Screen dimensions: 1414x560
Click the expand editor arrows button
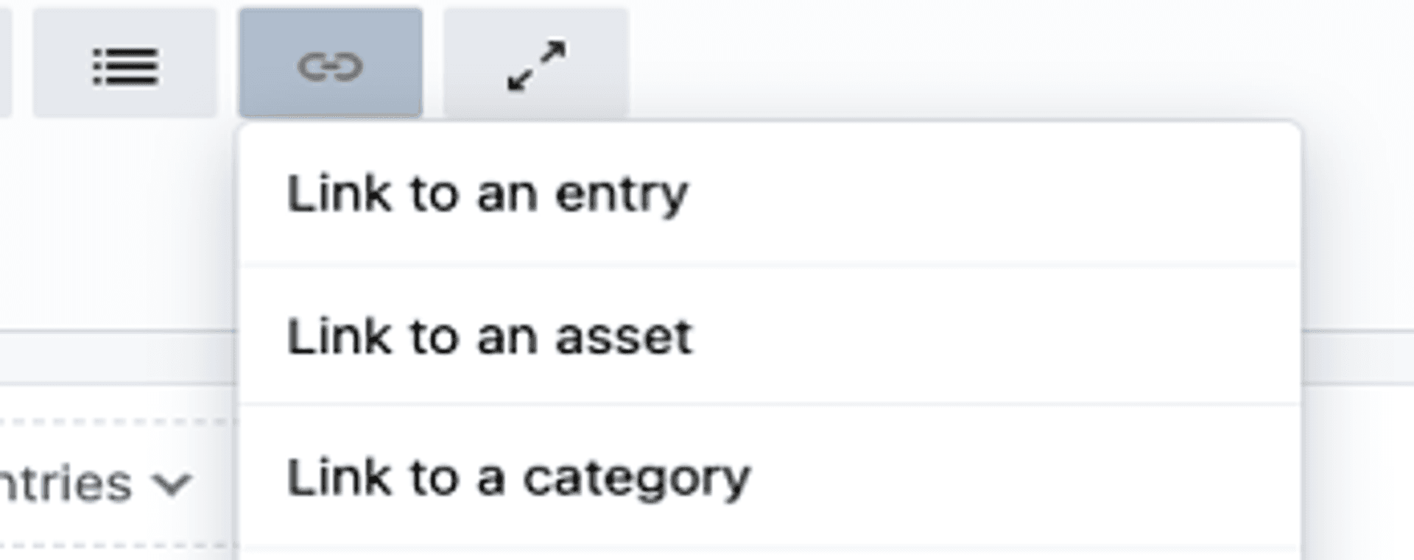pos(536,66)
